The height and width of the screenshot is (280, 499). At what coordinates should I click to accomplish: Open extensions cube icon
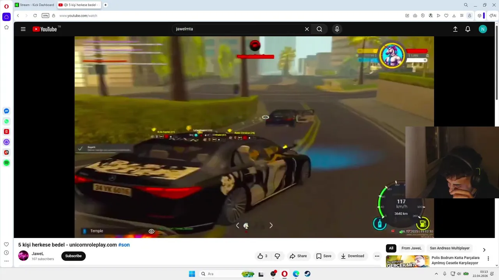click(480, 16)
